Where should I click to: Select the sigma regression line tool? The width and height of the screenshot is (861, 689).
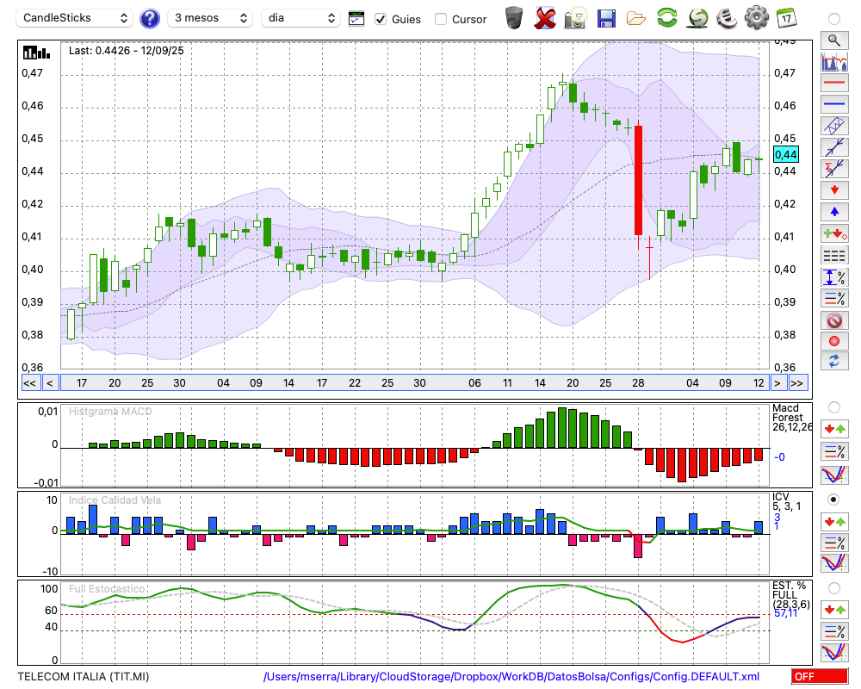834,169
